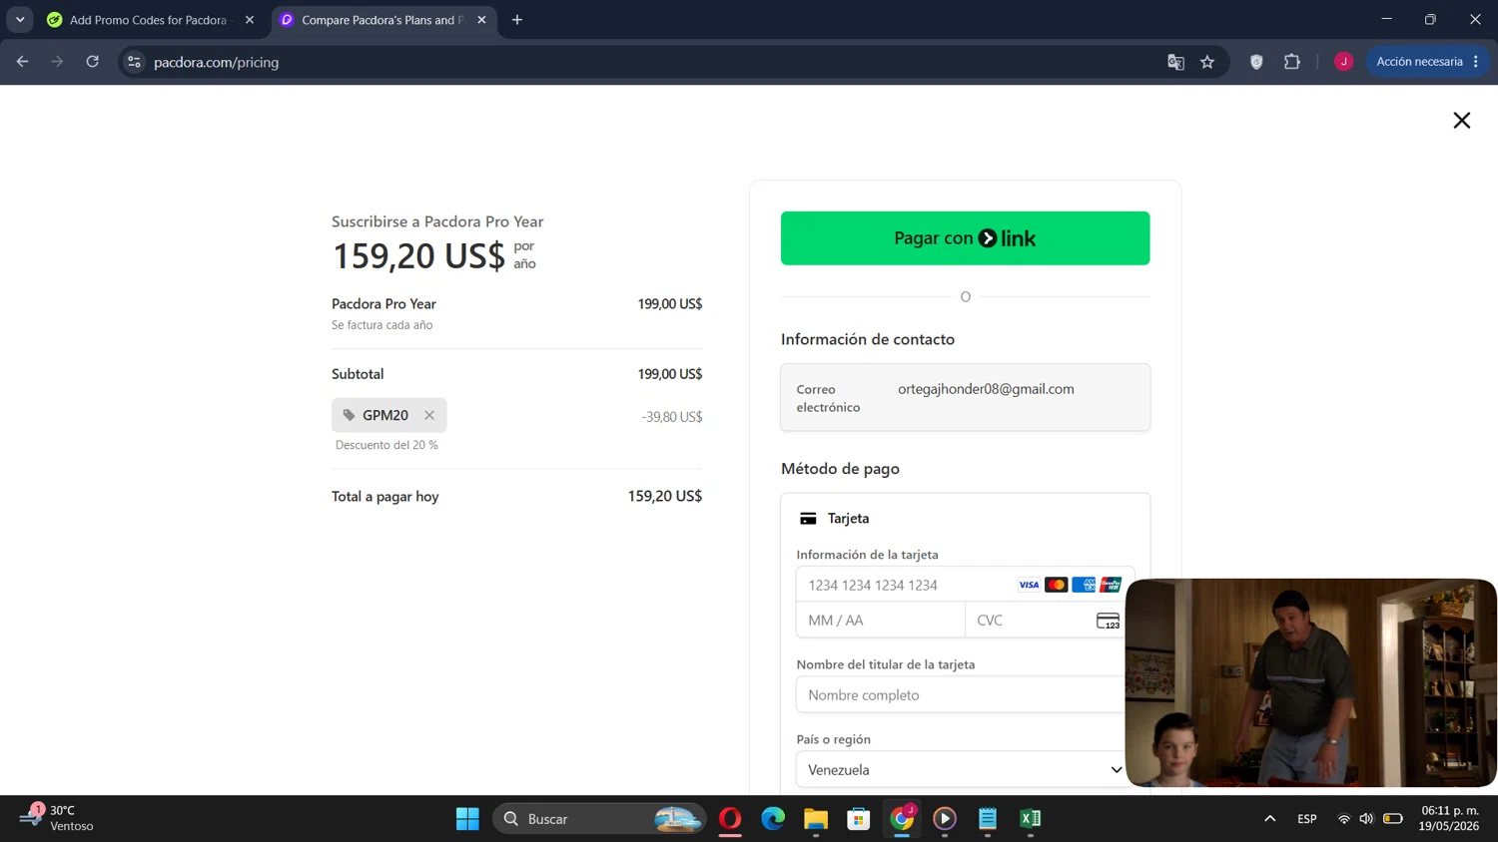Open the volume control in tray
The width and height of the screenshot is (1498, 842).
pos(1366,819)
